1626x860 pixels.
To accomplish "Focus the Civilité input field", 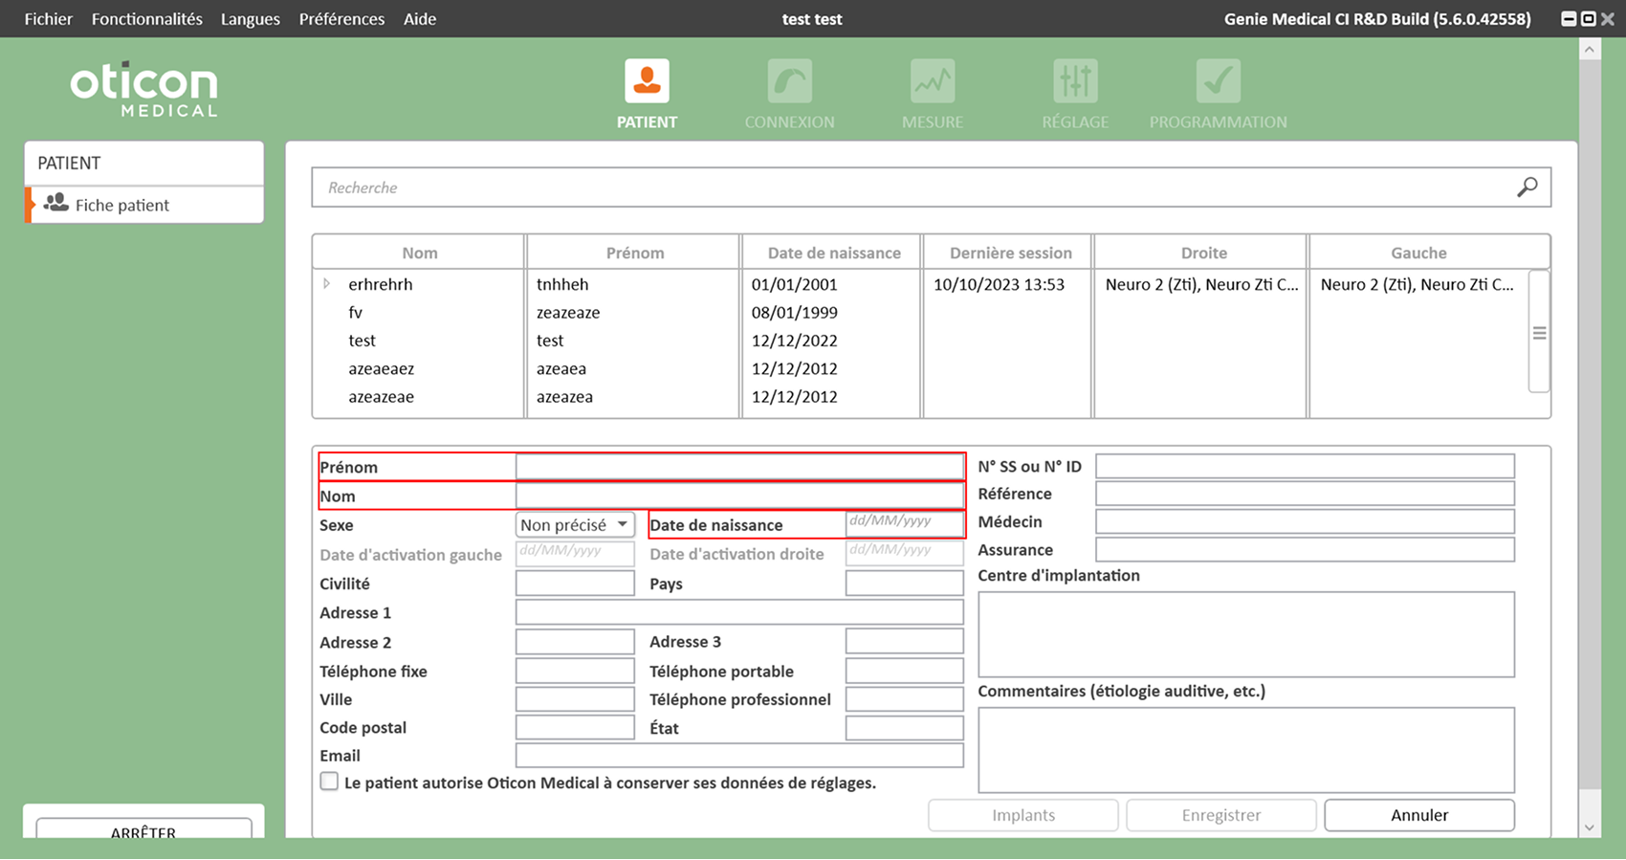I will click(x=575, y=584).
